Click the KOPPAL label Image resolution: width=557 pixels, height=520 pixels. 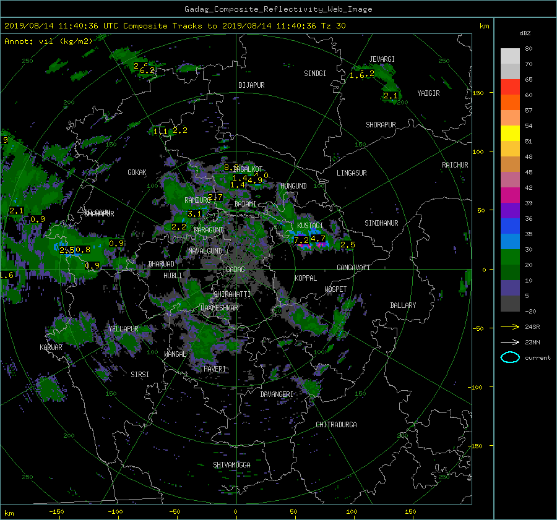click(x=306, y=278)
